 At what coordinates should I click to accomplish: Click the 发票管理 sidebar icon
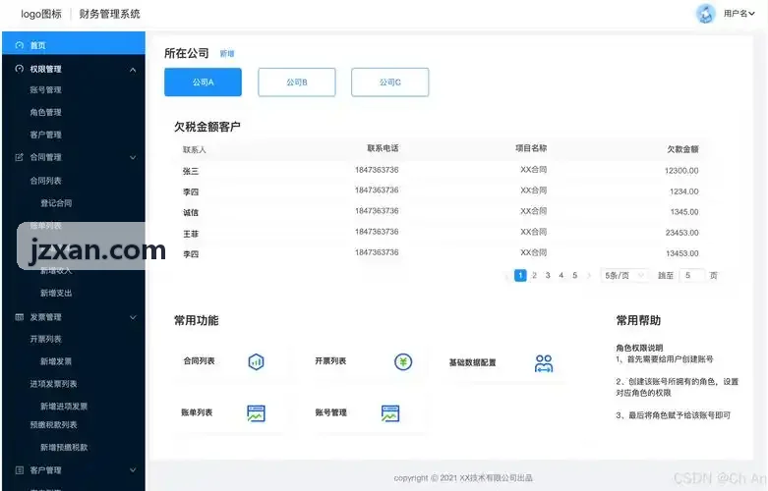(19, 317)
